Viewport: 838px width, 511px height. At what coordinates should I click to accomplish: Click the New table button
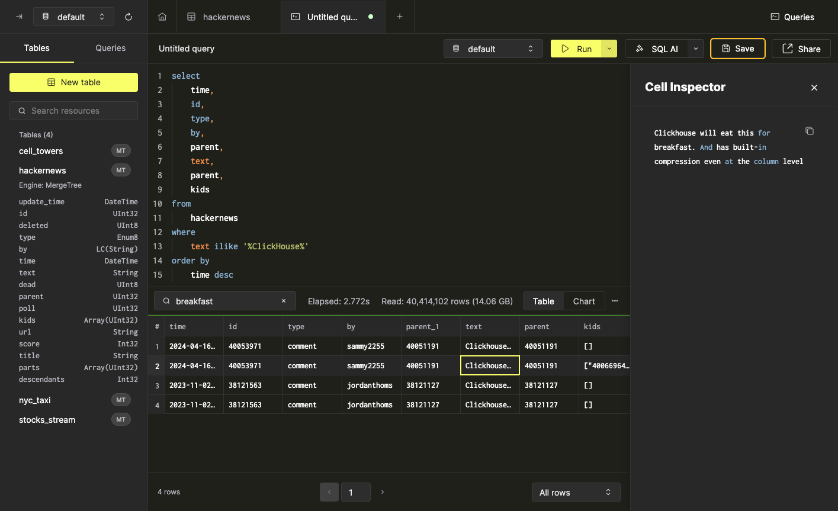point(73,82)
